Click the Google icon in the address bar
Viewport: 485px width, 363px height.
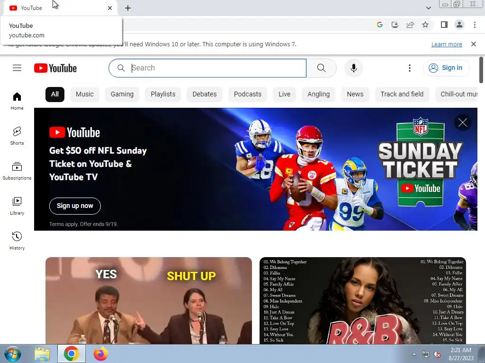click(379, 25)
